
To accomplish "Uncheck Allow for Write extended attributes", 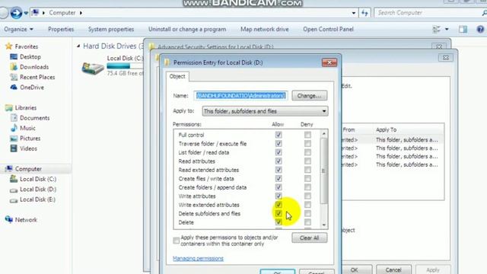I will pyautogui.click(x=279, y=205).
